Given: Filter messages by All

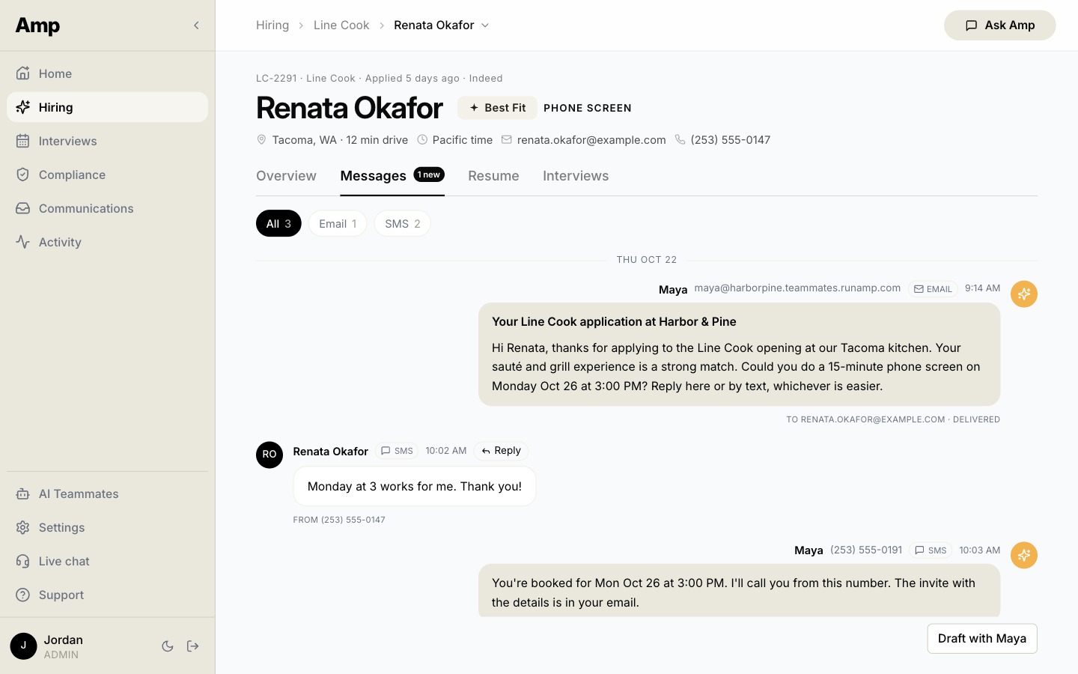Looking at the screenshot, I should point(278,224).
